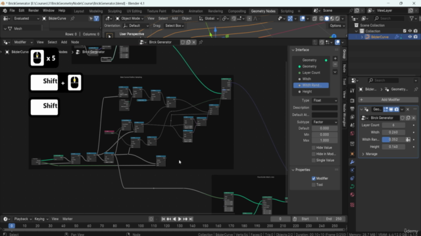The image size is (421, 236).
Task: Open the Global transform orientation dropdown
Action: coord(209,18)
